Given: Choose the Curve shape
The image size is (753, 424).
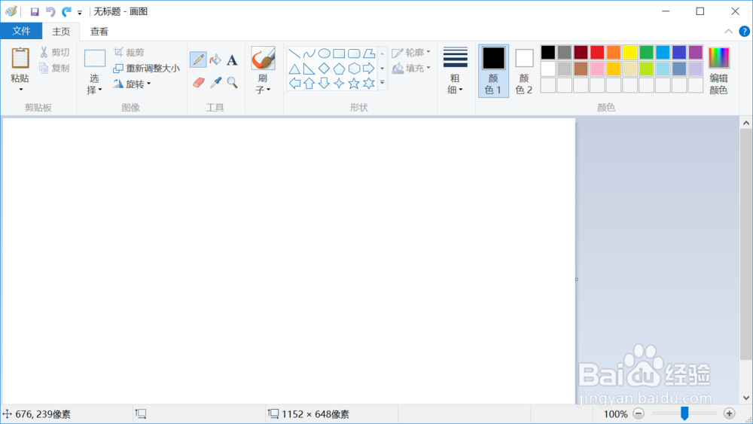Looking at the screenshot, I should coord(309,53).
